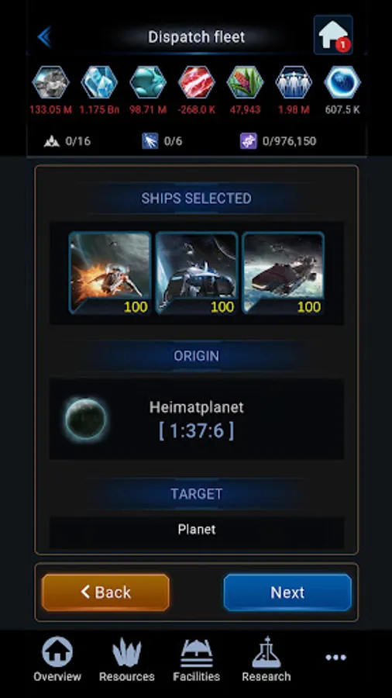This screenshot has width=392, height=698.
Task: Select the dark red cargo ship thumbnail
Action: tap(283, 273)
